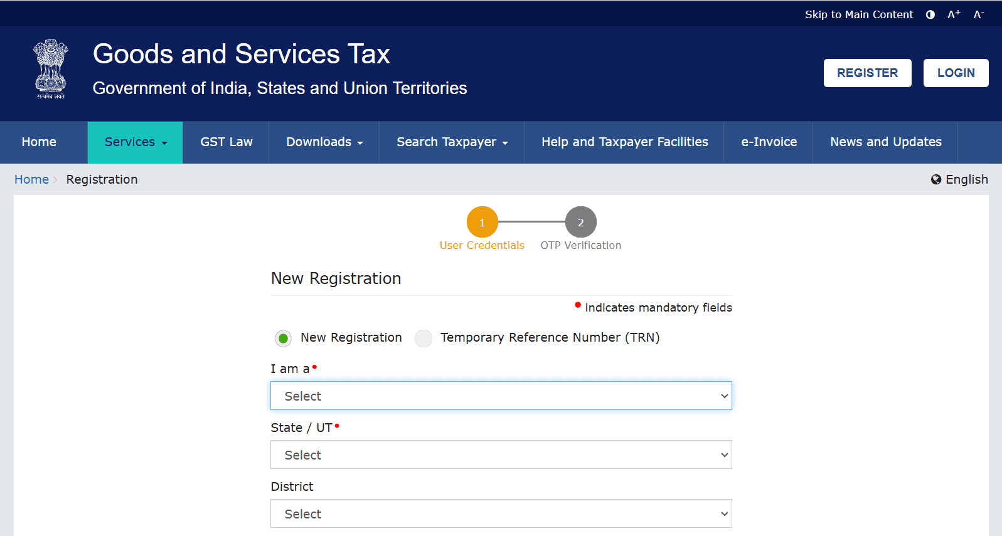Click step 2 OTP Verification circle
The height and width of the screenshot is (536, 1002).
(580, 221)
